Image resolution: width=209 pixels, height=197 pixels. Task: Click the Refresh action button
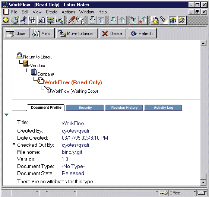[x=142, y=34]
